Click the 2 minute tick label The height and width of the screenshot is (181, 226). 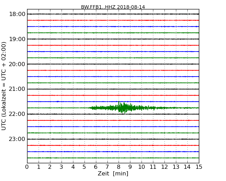click(x=50, y=167)
